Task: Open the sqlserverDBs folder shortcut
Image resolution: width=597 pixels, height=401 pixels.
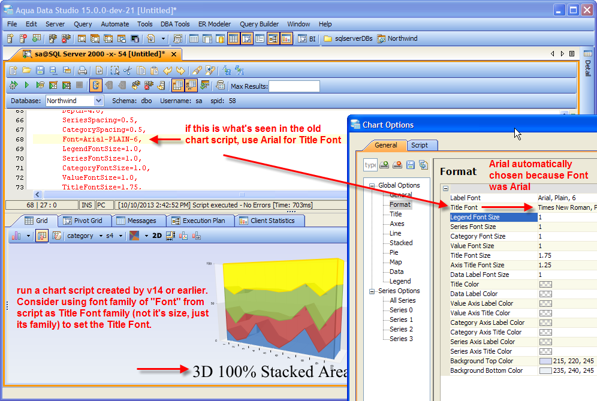Action: pos(348,38)
